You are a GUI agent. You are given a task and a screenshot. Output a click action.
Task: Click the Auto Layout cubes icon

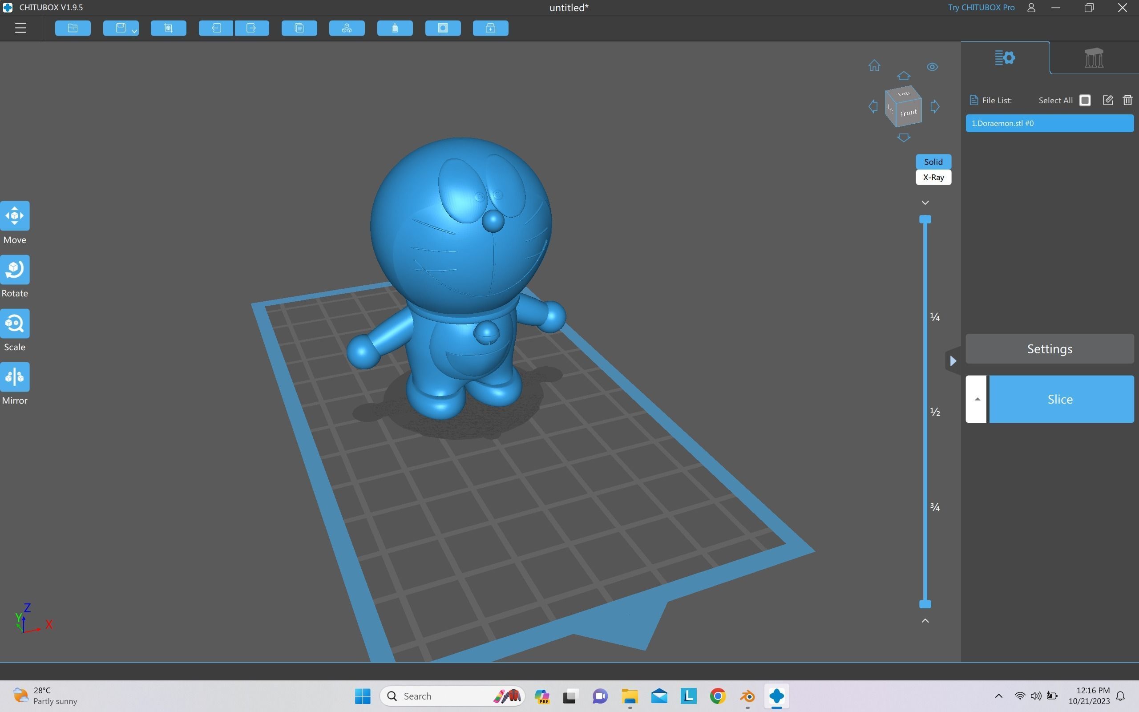tap(347, 28)
